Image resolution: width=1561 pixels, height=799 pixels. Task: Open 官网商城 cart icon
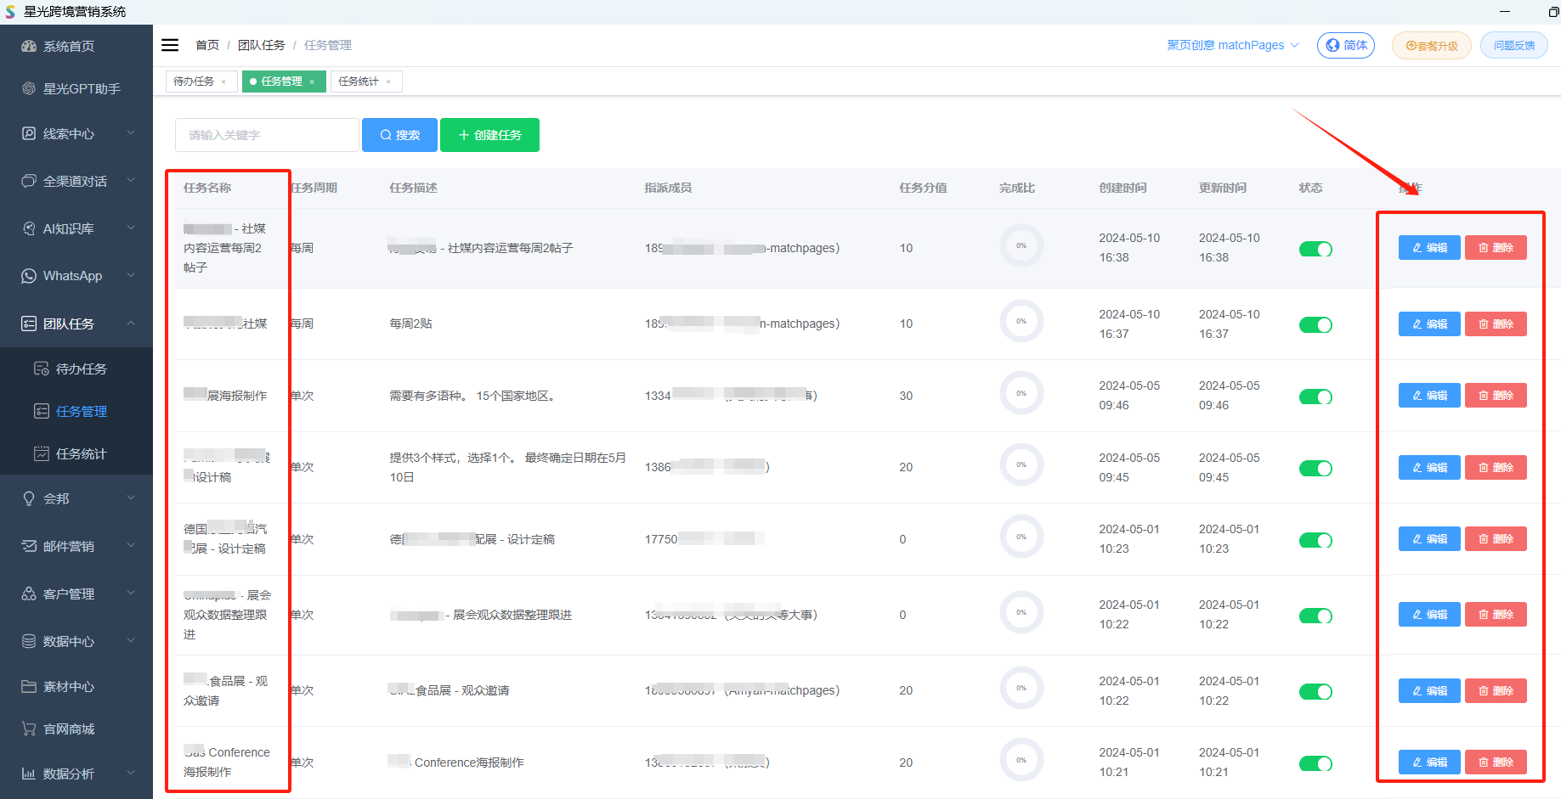tap(29, 729)
